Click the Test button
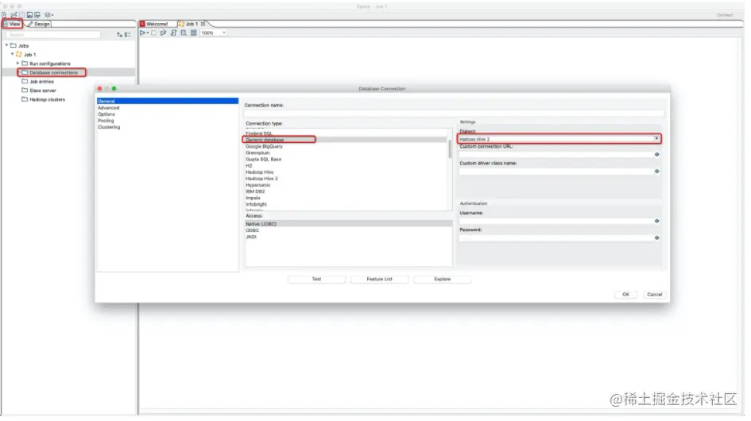Screen dimensions: 751x421 (316, 280)
